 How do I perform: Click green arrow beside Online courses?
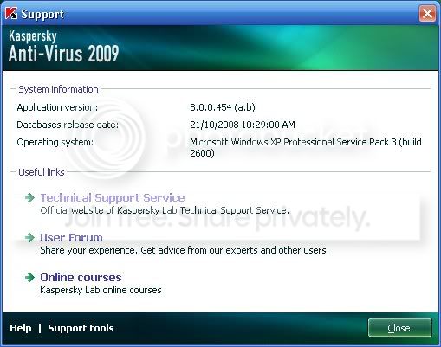(x=29, y=278)
